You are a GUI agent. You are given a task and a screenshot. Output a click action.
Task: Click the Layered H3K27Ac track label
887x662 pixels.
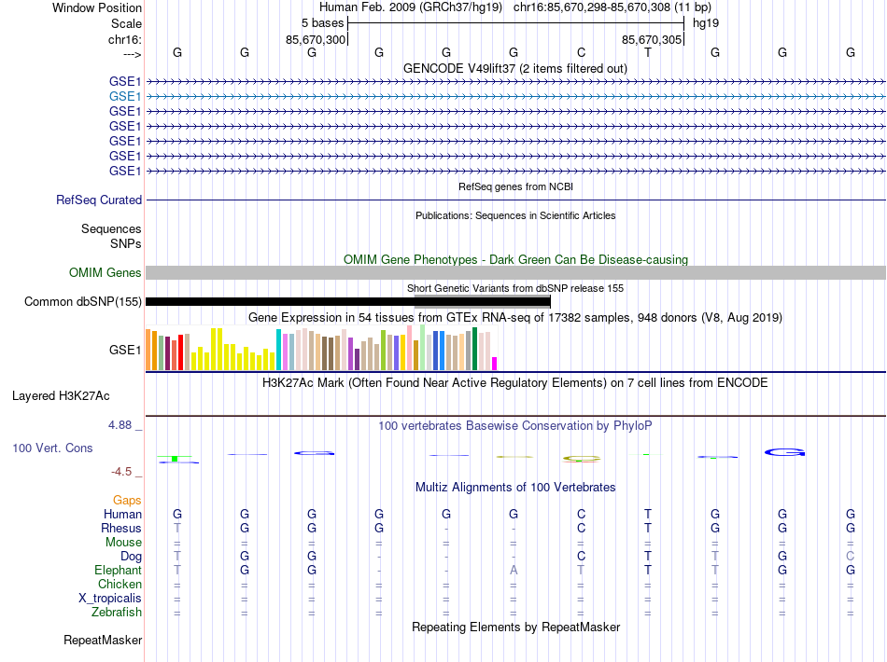[61, 396]
